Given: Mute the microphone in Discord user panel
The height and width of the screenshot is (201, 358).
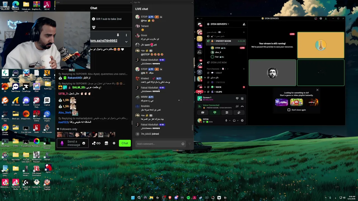Looking at the screenshot, I should 226,121.
